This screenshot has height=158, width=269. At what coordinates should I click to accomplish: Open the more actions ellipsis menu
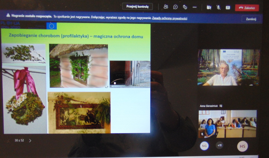point(195,7)
